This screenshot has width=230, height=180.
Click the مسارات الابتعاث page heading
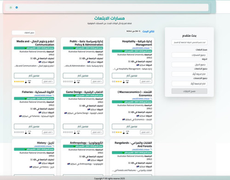(109, 18)
